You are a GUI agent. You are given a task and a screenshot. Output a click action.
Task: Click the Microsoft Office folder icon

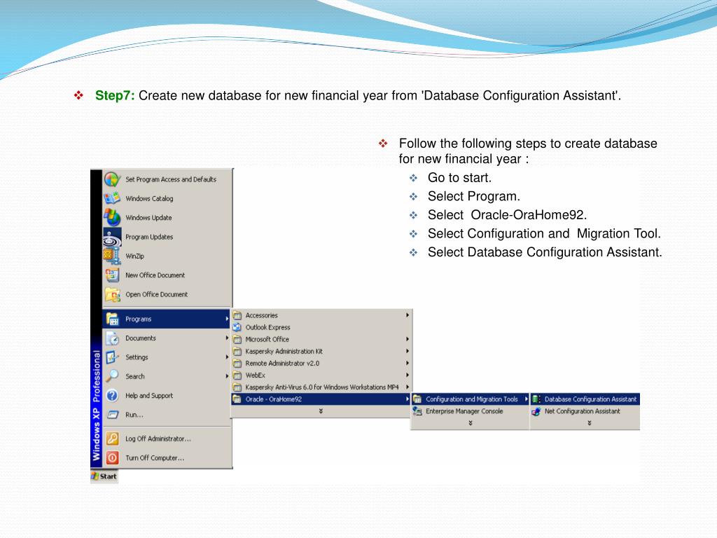(x=237, y=339)
